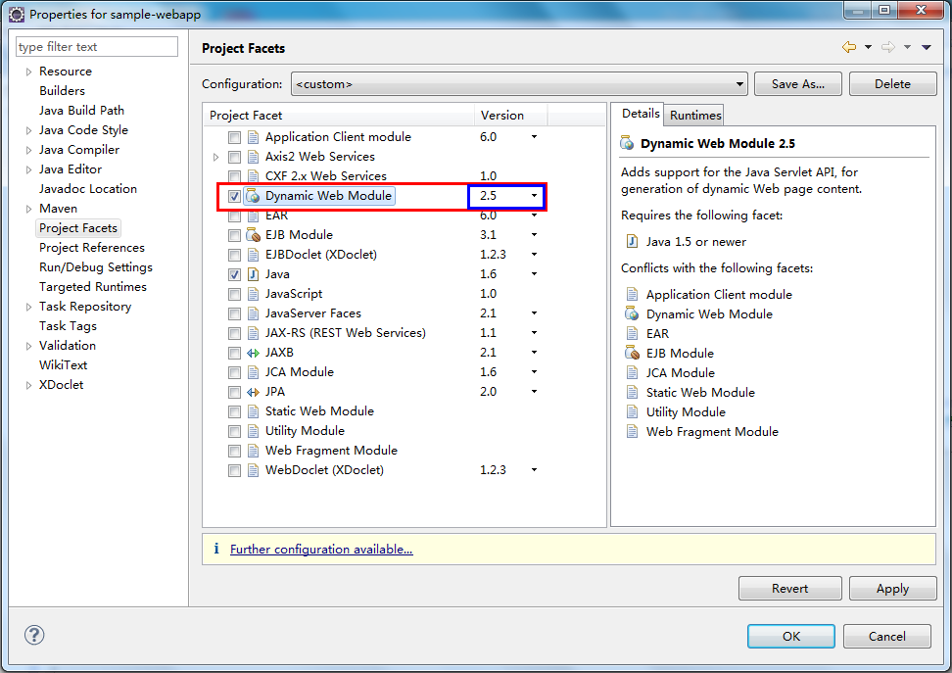The height and width of the screenshot is (673, 952).
Task: Check the JAX-RS (REST Web Services) checkbox
Action: click(234, 333)
